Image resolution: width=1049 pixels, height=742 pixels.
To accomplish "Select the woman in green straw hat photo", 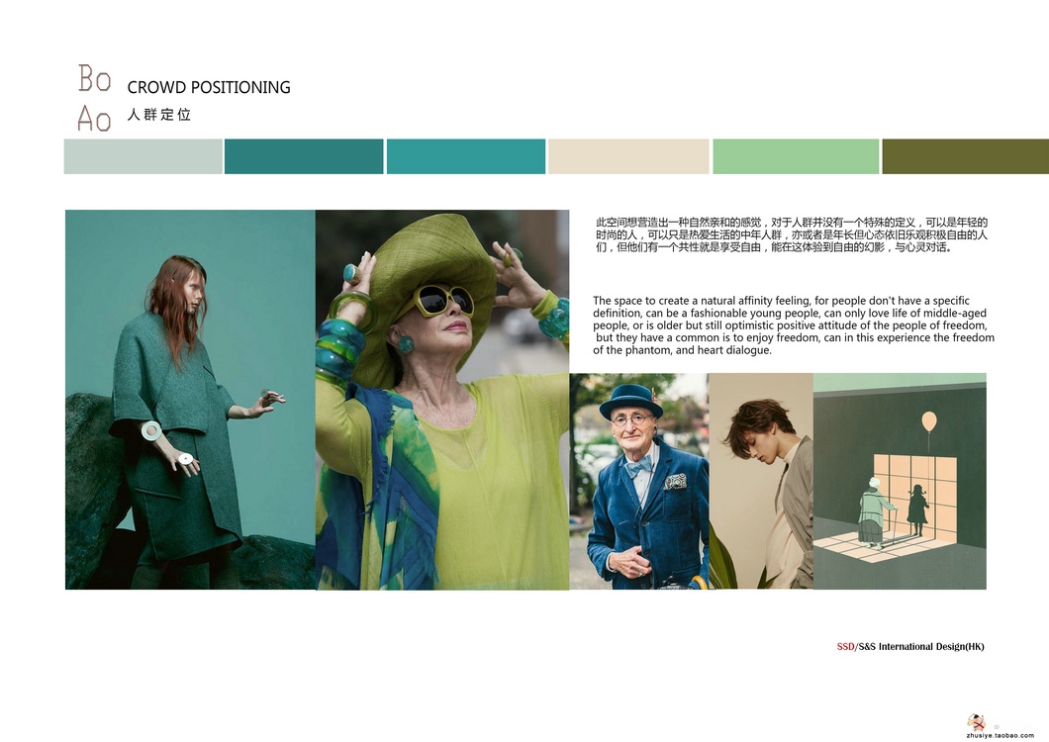I will coord(441,400).
